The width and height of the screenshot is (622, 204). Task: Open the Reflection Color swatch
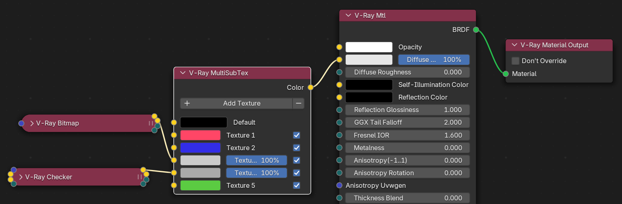coord(369,97)
